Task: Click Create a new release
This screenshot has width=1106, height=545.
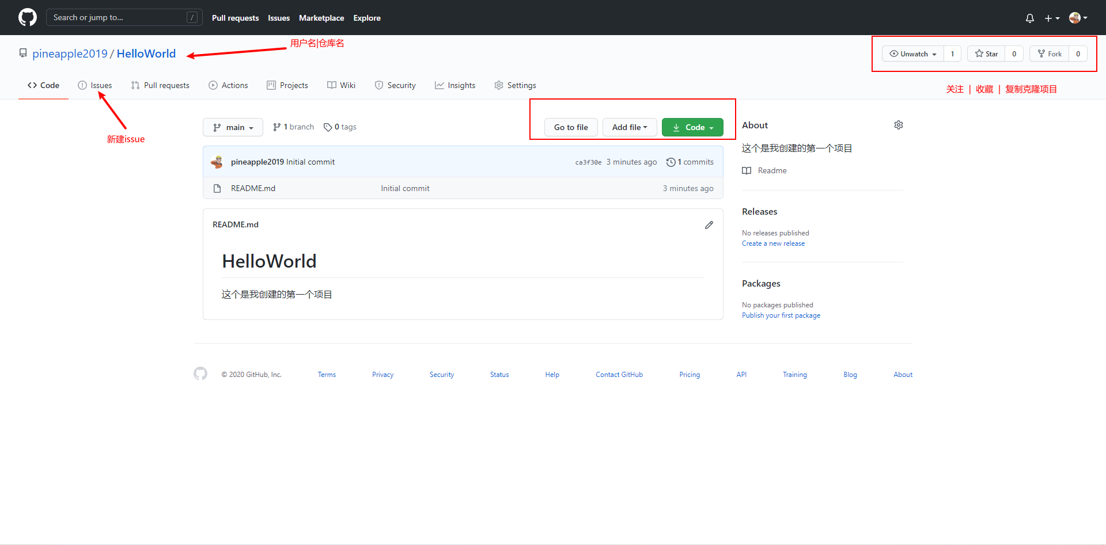Action: 773,243
